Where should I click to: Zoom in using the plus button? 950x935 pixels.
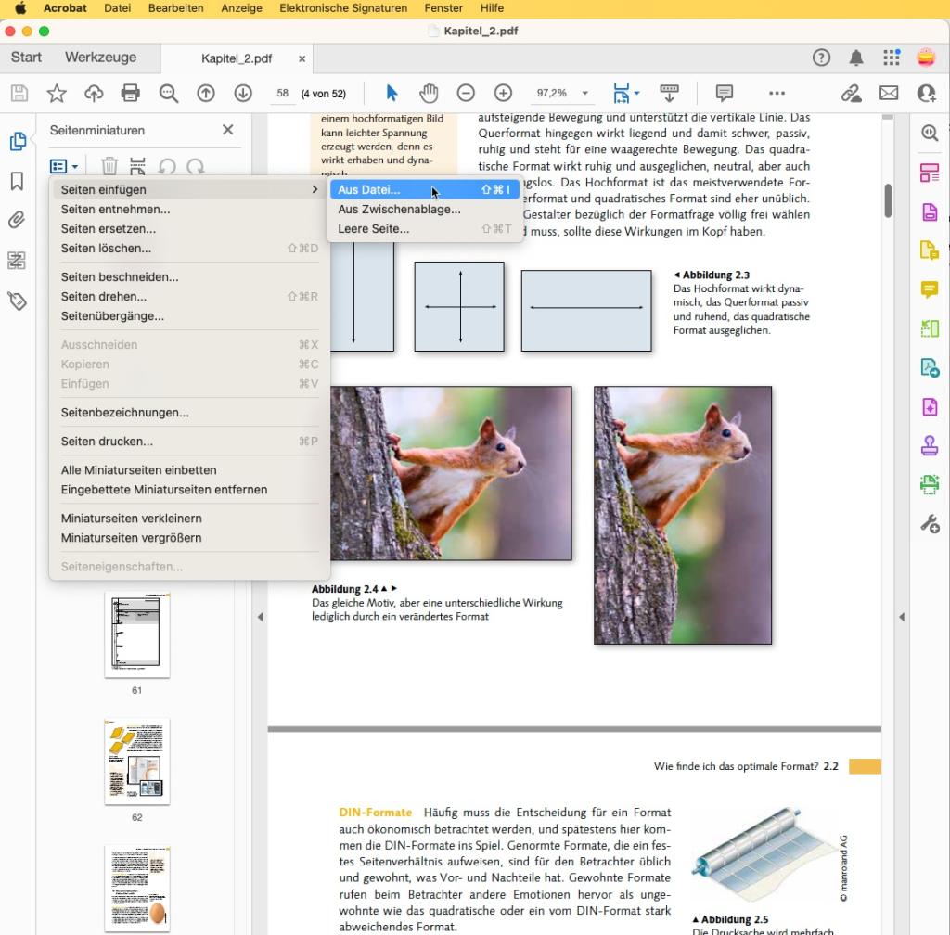point(502,93)
